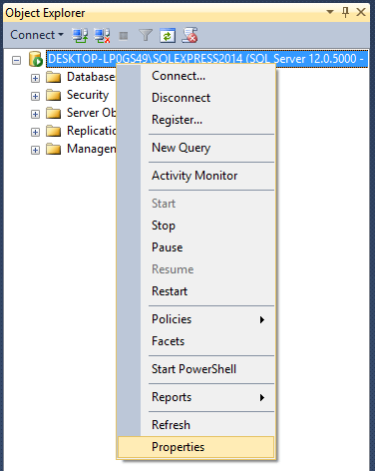
Task: Open Properties from the context menu
Action: [196, 447]
